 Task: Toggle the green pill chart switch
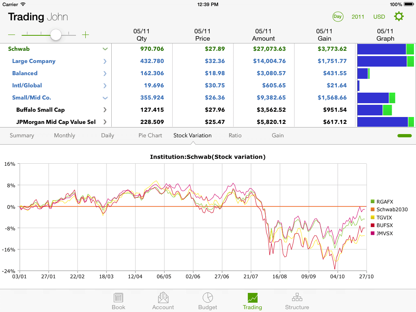click(x=405, y=135)
